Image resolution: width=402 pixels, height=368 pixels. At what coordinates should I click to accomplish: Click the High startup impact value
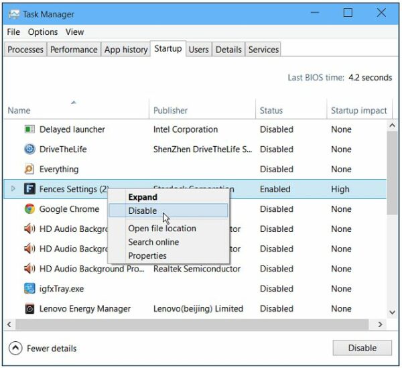tap(340, 189)
